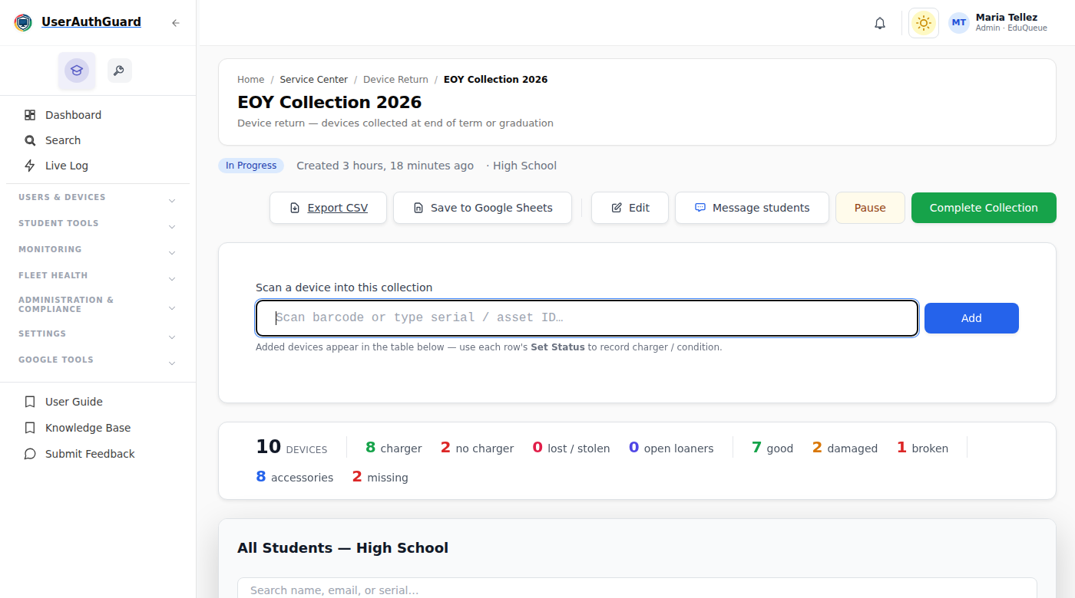Viewport: 1075px width, 598px height.
Task: Expand Administration & Compliance section
Action: pos(98,305)
